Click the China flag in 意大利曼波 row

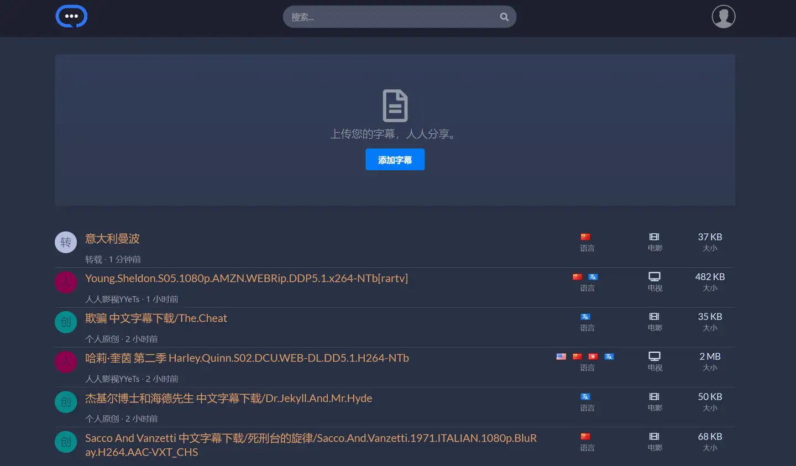coord(585,237)
